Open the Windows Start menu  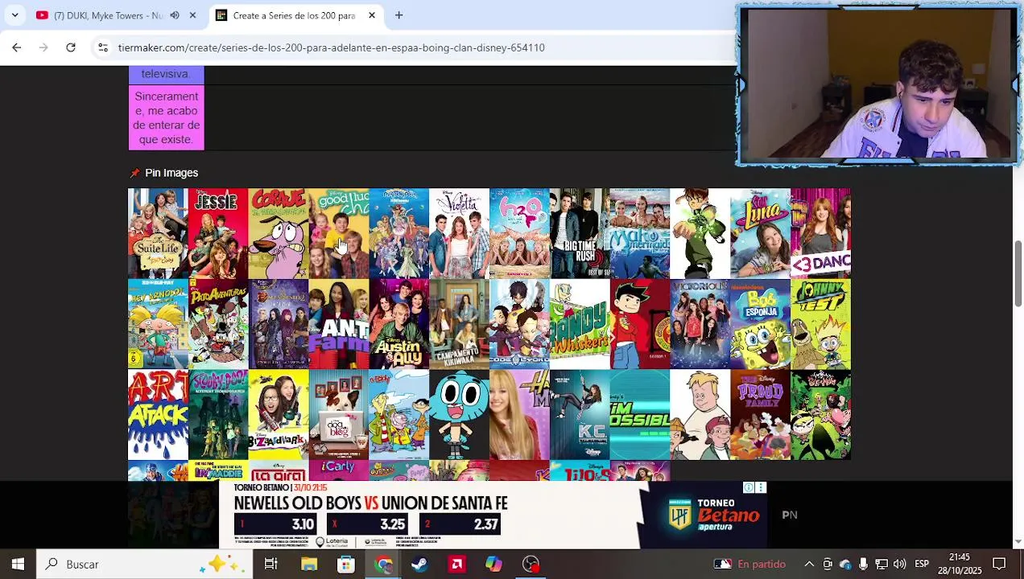[18, 565]
